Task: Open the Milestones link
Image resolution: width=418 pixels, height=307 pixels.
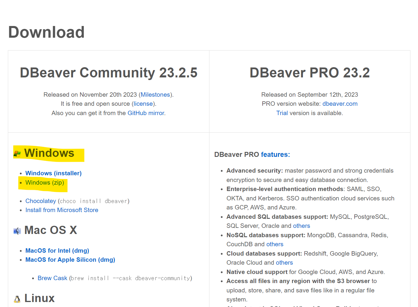Action: [155, 95]
